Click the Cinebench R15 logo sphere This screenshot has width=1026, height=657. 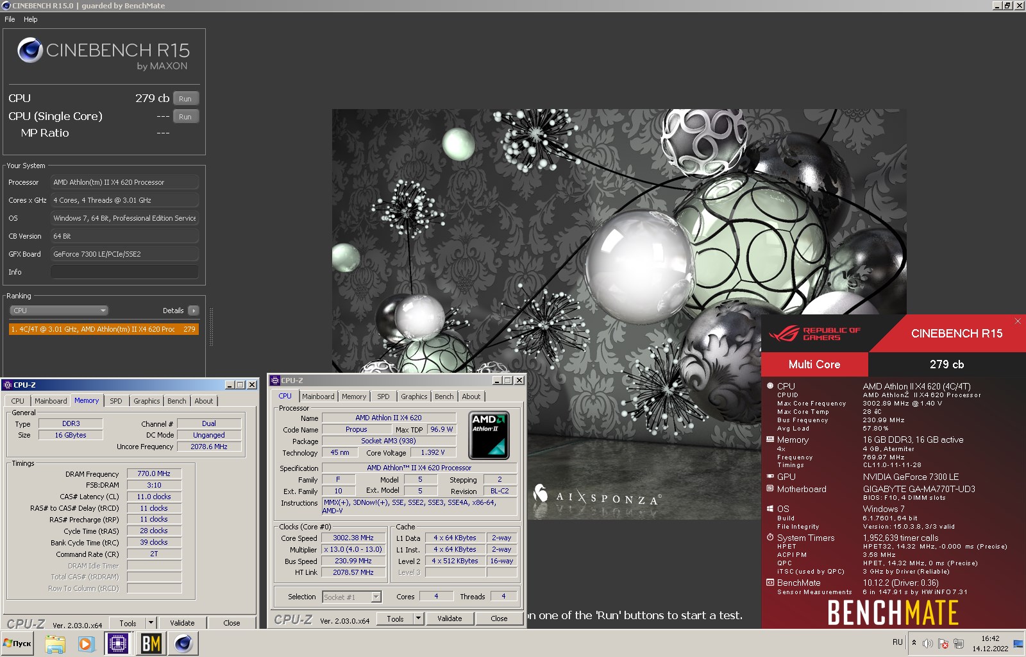[29, 50]
